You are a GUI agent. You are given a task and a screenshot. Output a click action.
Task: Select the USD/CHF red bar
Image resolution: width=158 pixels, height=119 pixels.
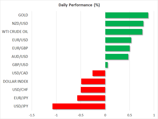point(93,90)
